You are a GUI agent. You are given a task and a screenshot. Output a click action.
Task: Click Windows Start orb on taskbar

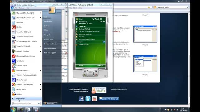(13, 110)
